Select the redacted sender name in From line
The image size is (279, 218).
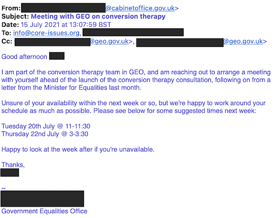pos(63,8)
